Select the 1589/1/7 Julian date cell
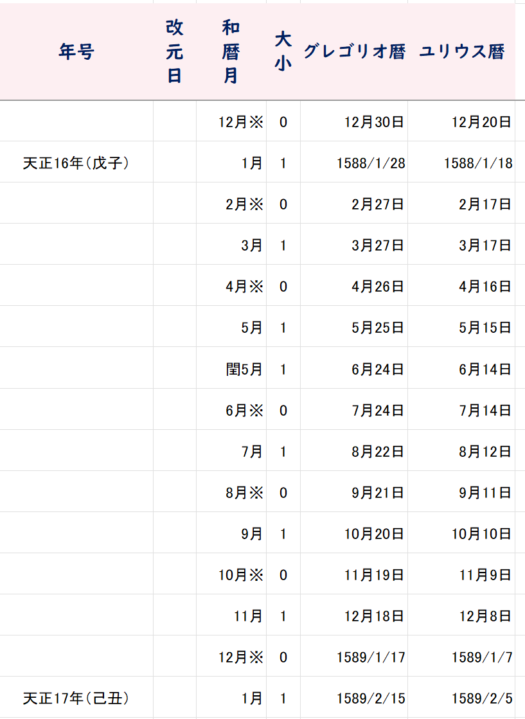The image size is (525, 719). (461, 656)
